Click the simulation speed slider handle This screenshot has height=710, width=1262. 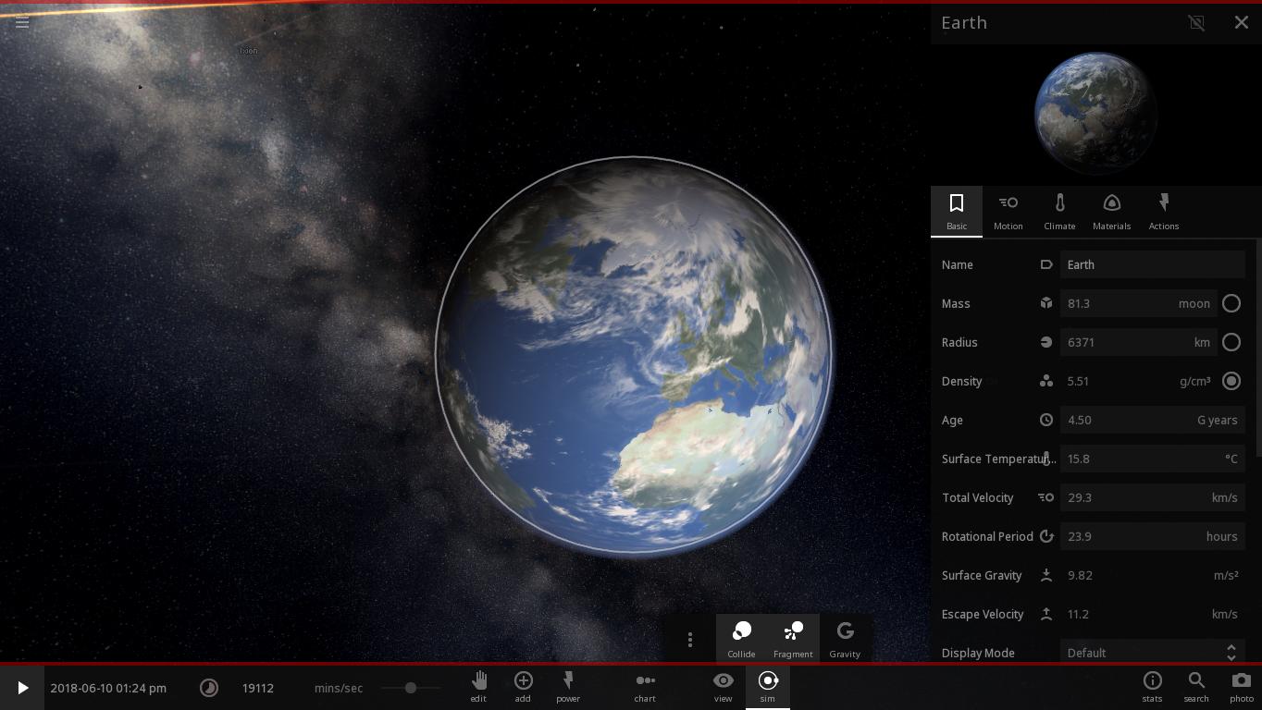410,688
